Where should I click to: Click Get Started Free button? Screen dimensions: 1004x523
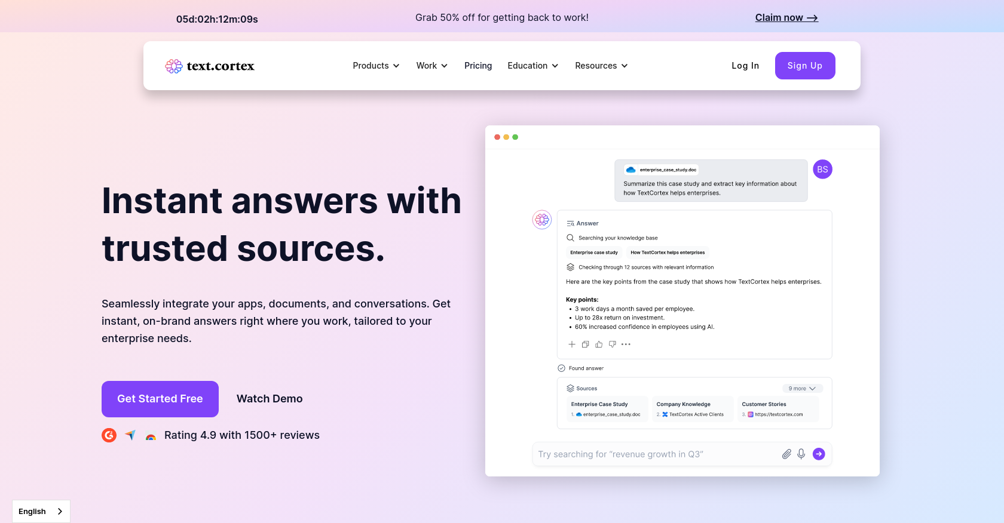(160, 399)
